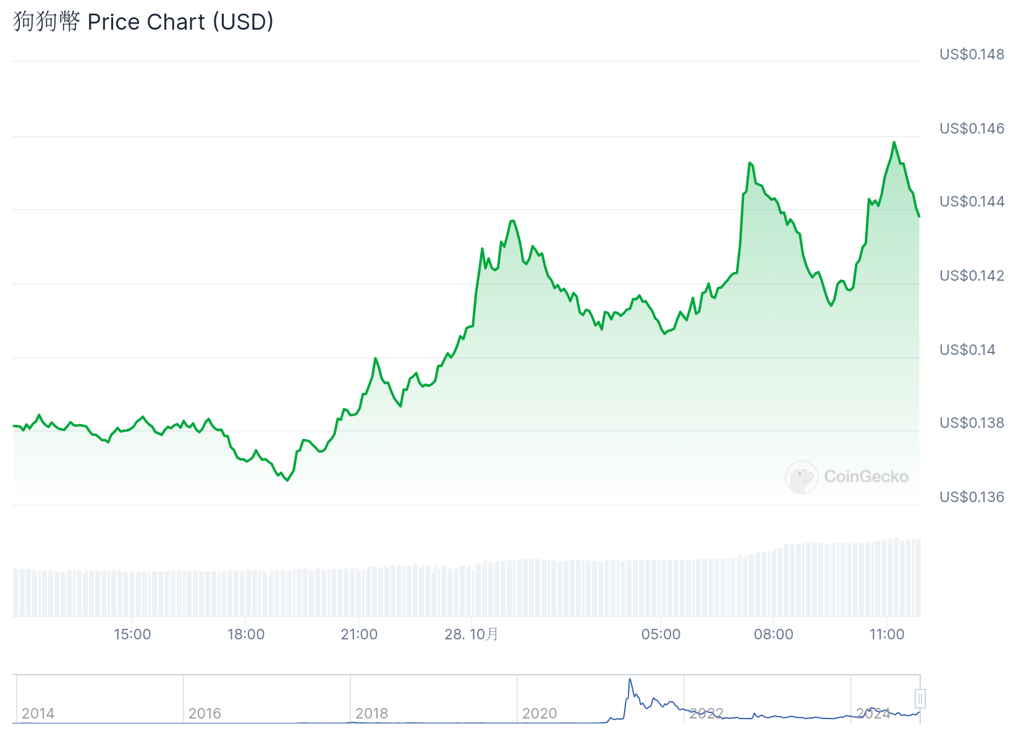Click the US$0.148 price axis label

point(972,54)
